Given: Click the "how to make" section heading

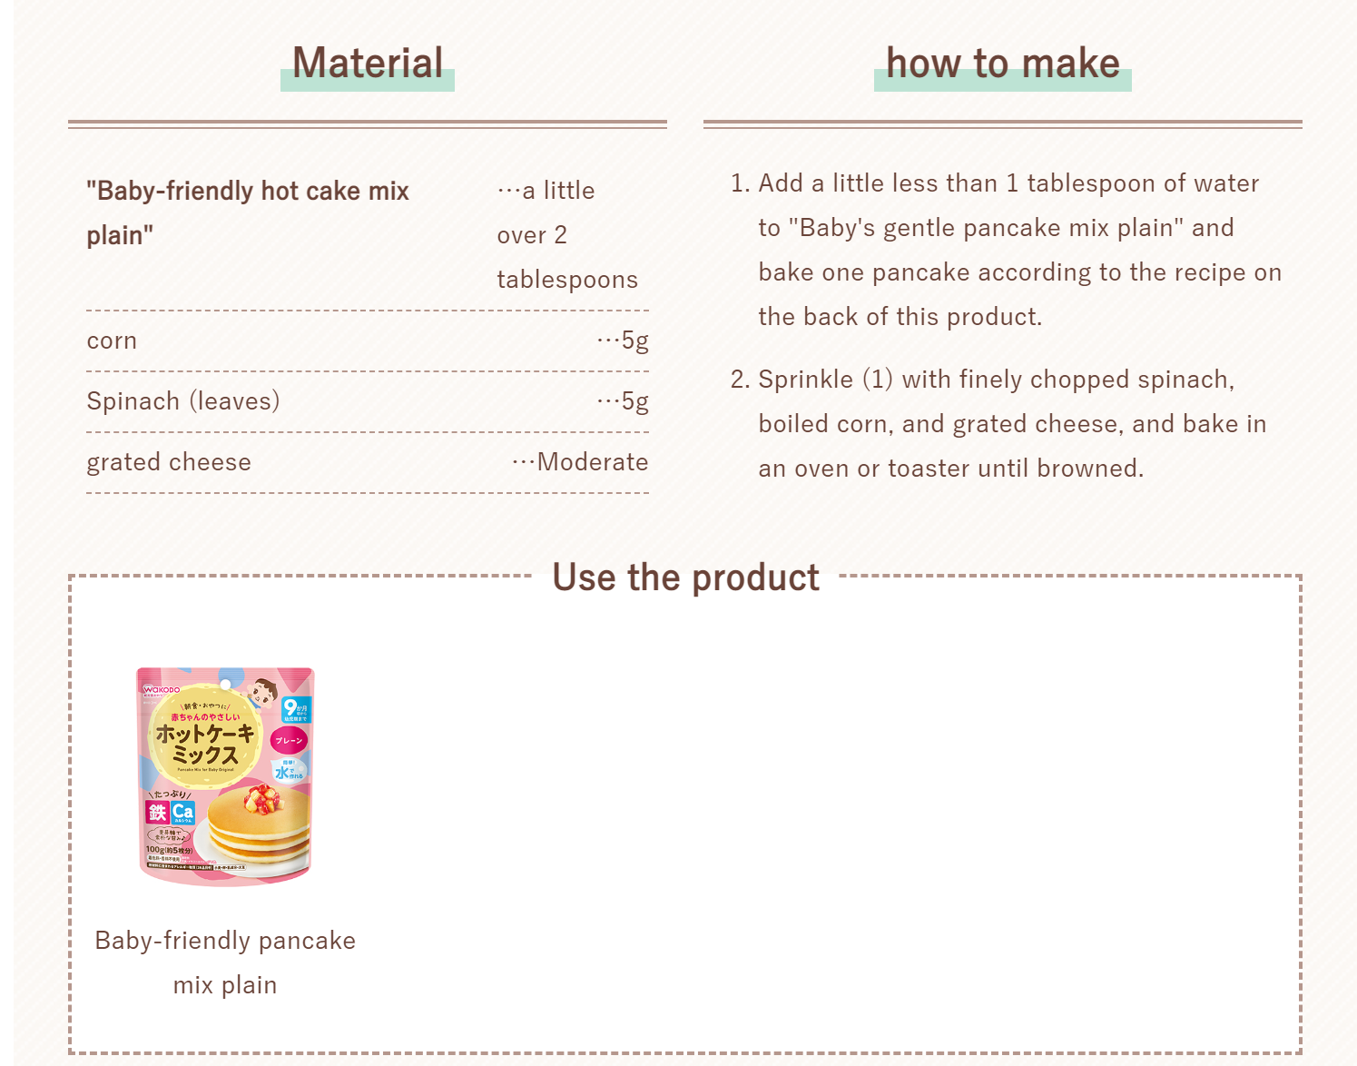Looking at the screenshot, I should coord(1002,64).
